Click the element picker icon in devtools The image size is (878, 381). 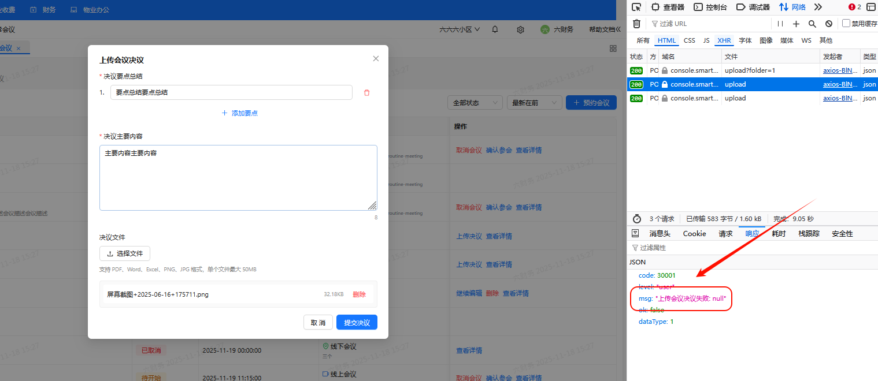pyautogui.click(x=636, y=7)
